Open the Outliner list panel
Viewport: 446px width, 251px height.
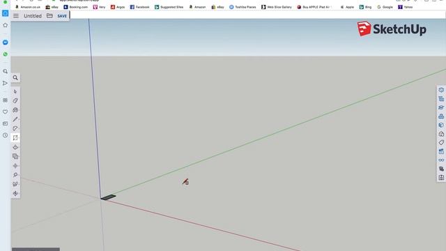[x=441, y=99]
